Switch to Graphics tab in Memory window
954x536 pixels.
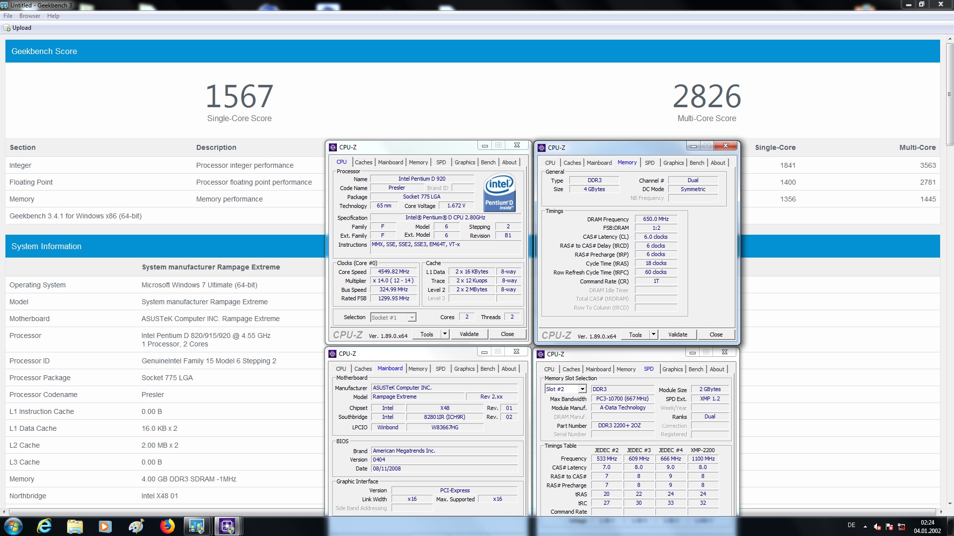673,163
